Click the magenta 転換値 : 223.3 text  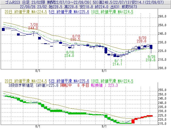[x=104, y=85]
